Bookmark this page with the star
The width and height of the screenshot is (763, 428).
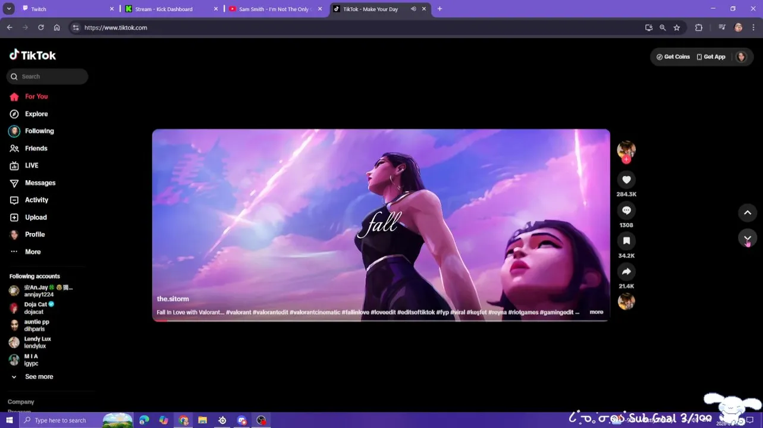(677, 27)
